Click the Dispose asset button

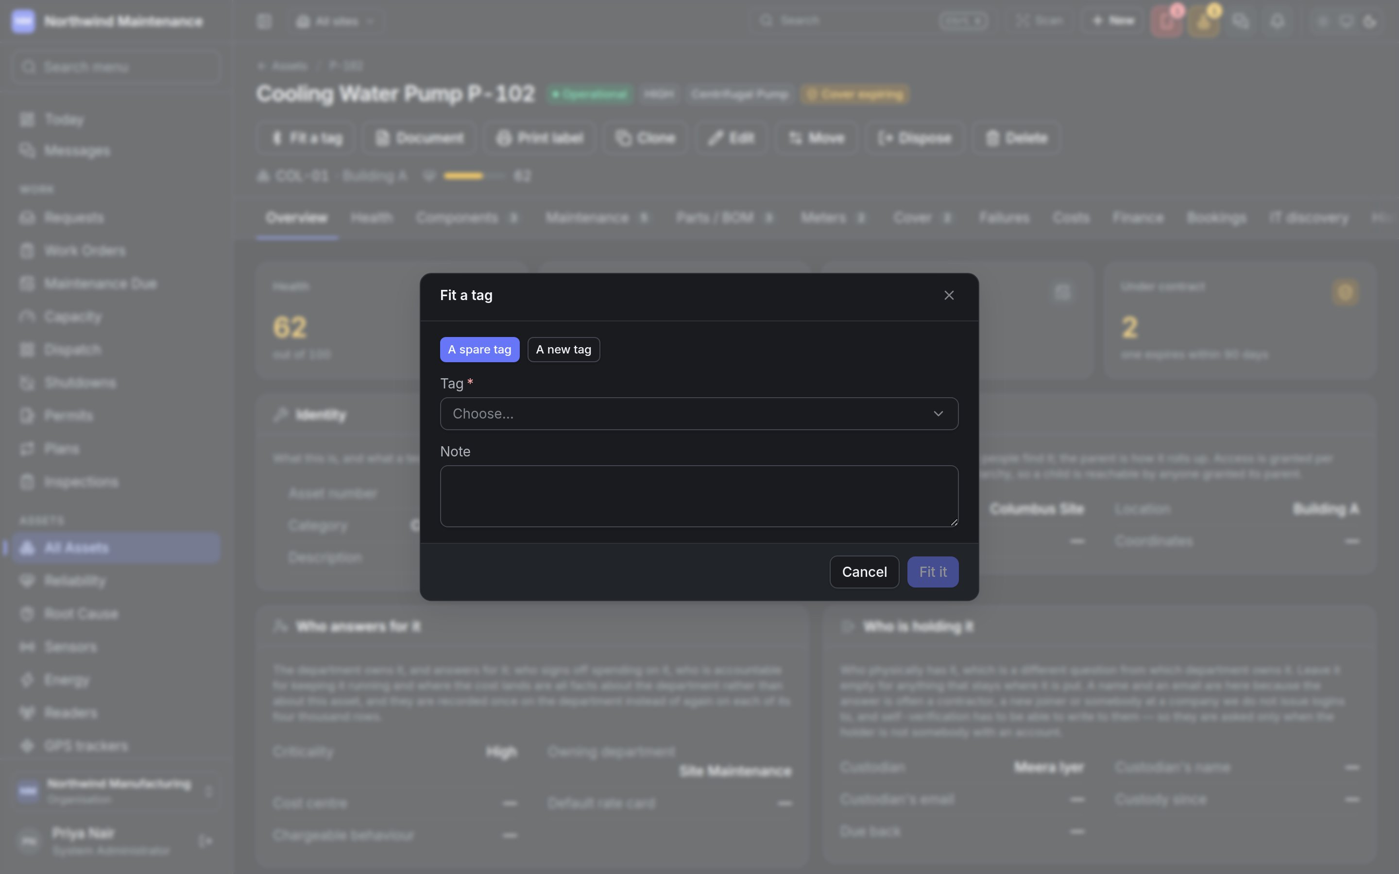click(x=915, y=138)
